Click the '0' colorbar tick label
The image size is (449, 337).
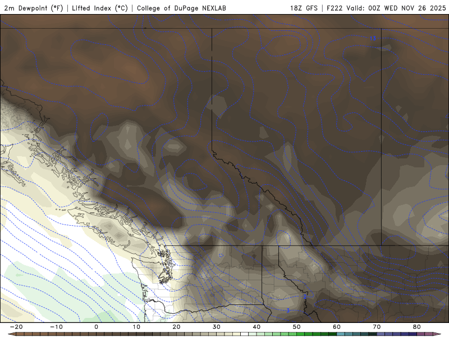[96, 327]
